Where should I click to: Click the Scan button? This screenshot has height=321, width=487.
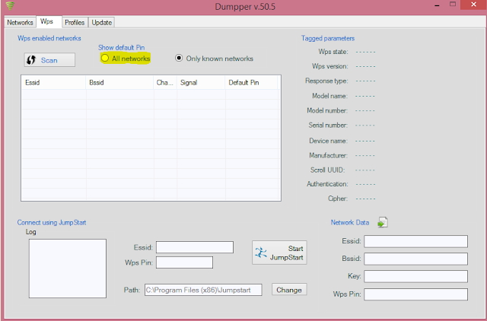click(49, 59)
